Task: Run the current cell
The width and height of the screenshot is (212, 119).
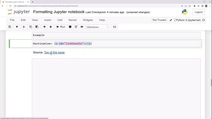Action: click(x=61, y=27)
